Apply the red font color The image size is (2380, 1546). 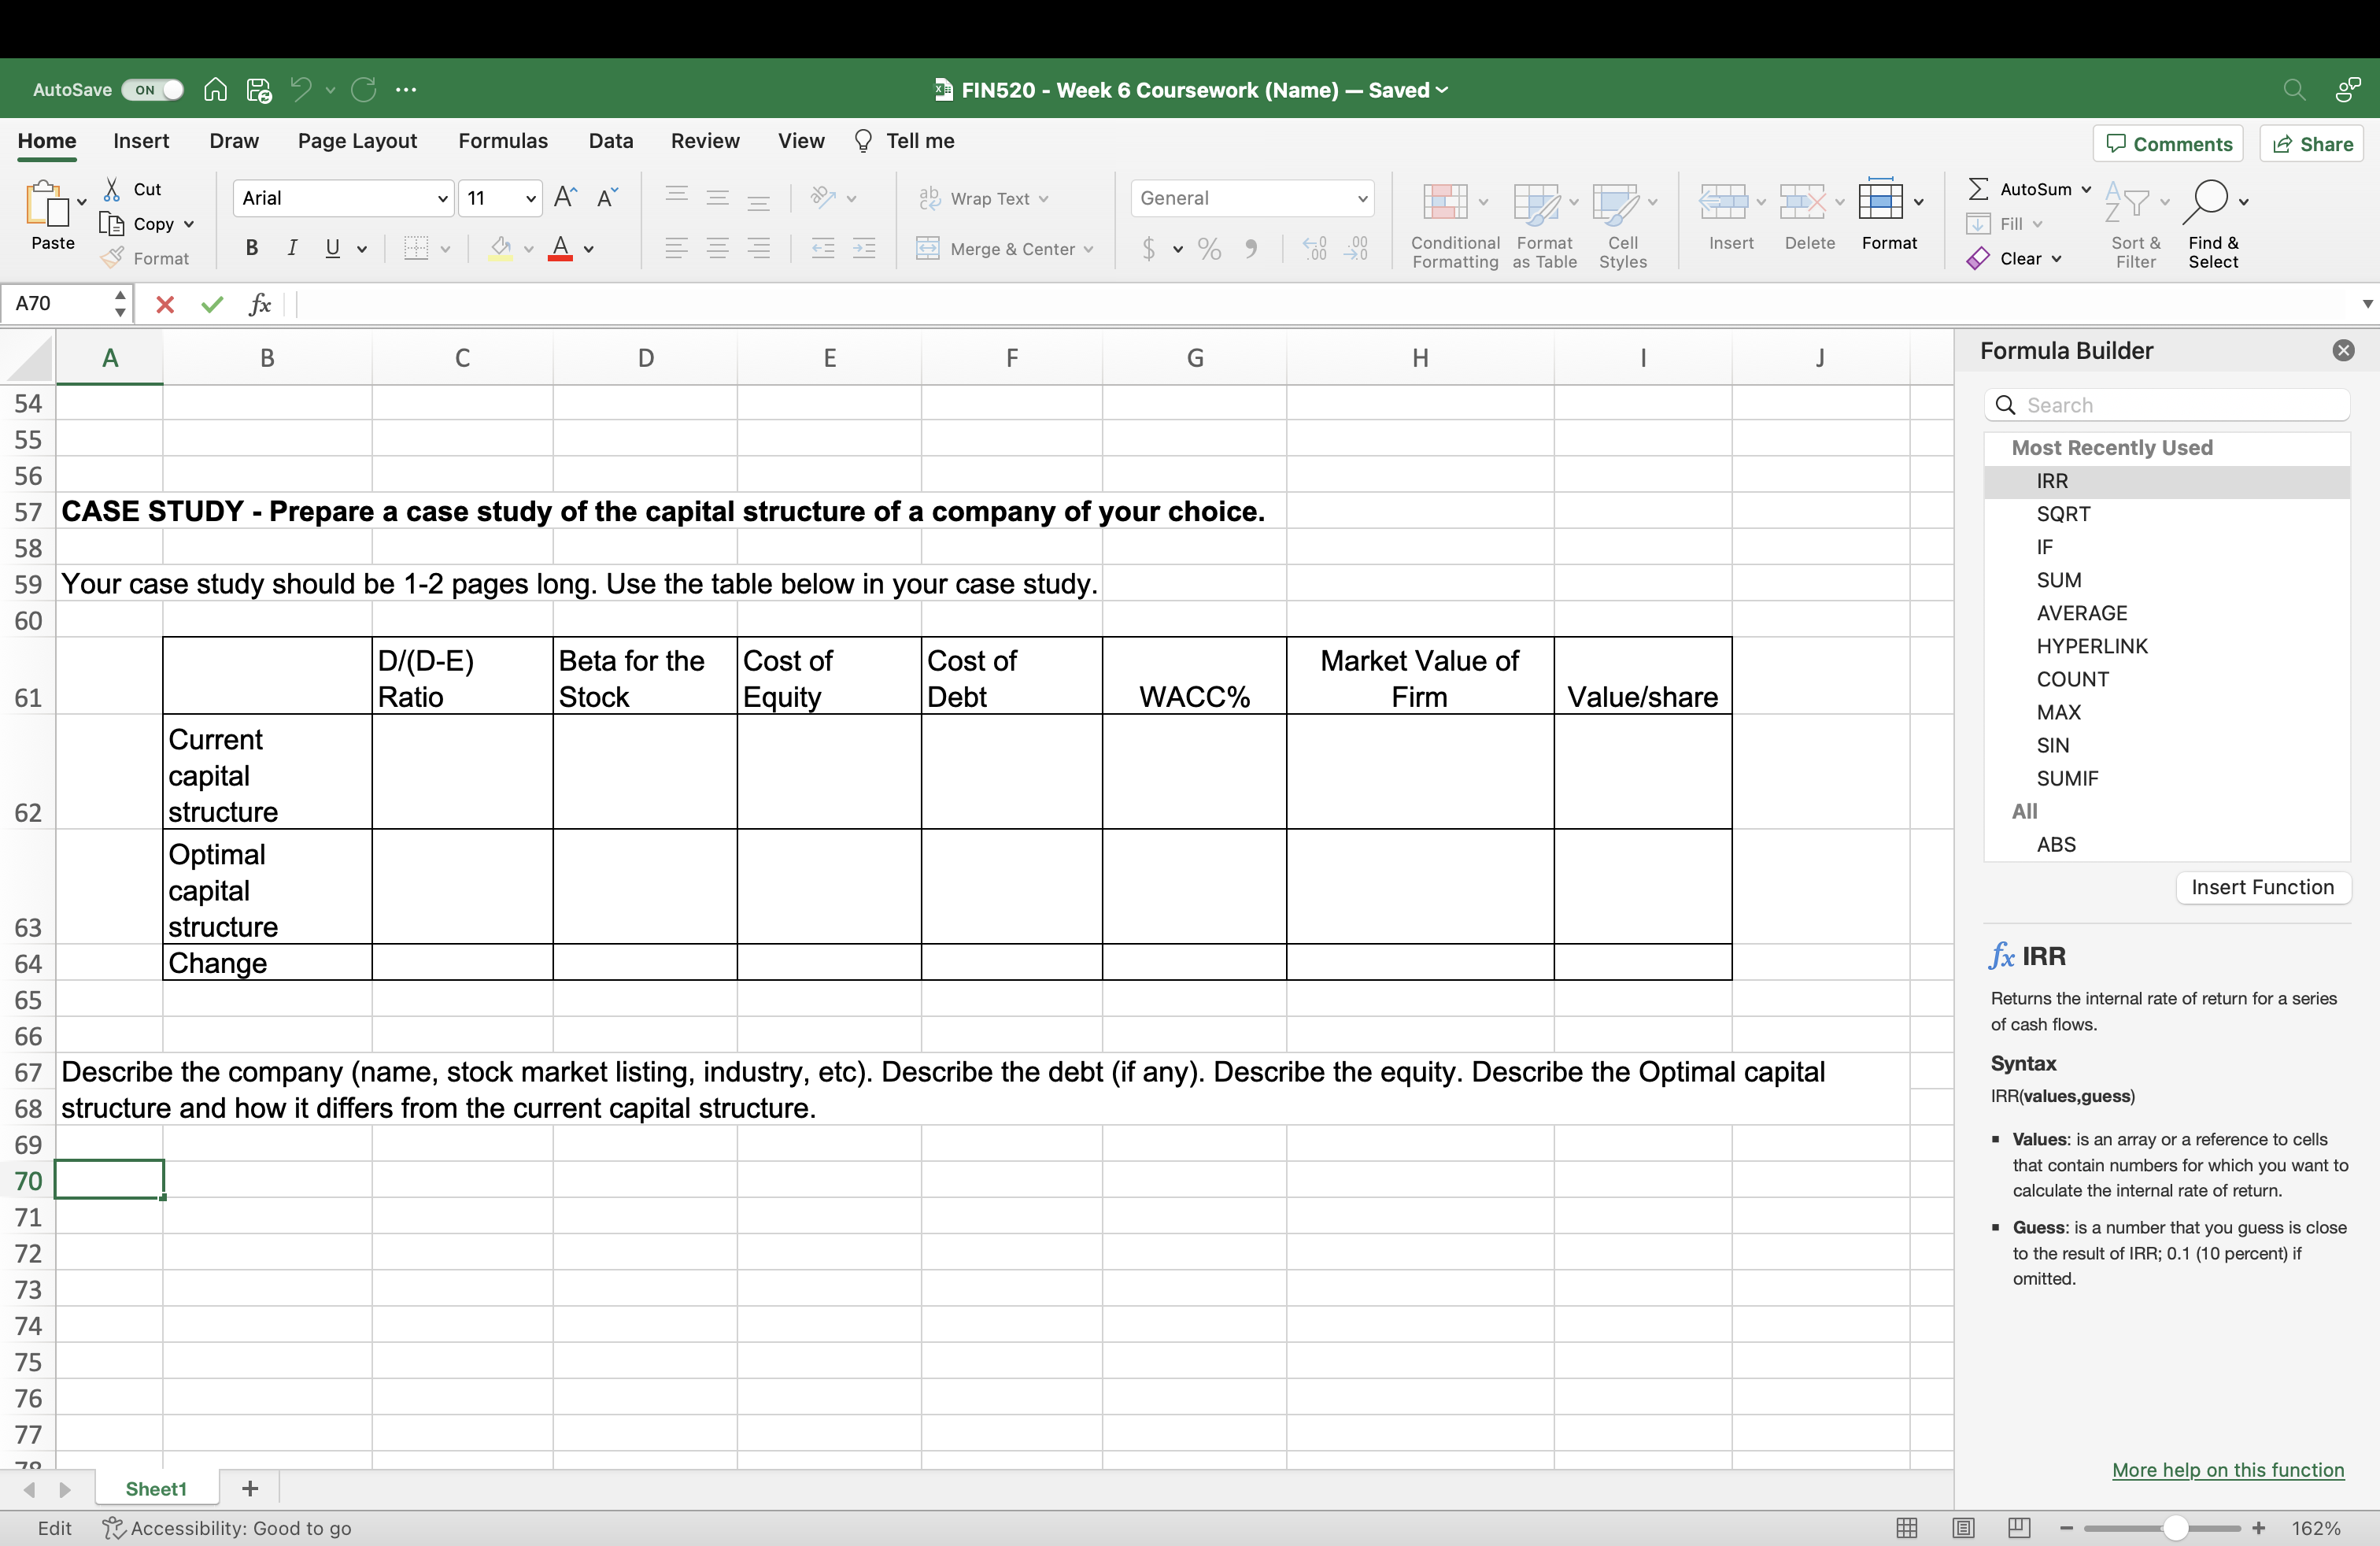[x=561, y=248]
